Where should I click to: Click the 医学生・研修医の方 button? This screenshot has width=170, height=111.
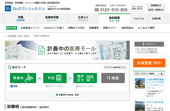[156, 10]
